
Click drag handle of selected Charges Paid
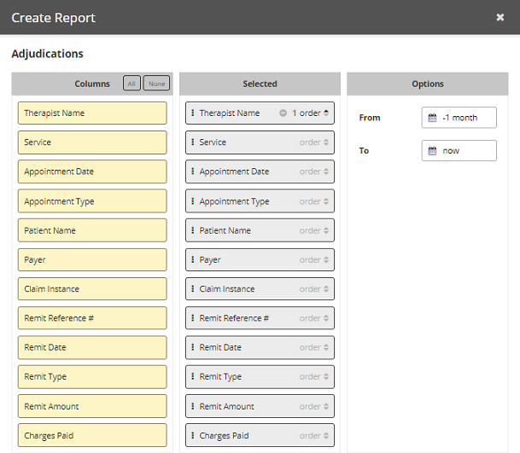point(193,435)
